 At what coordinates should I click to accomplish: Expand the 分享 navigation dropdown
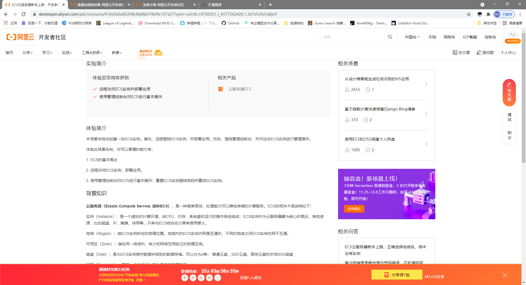pos(28,53)
